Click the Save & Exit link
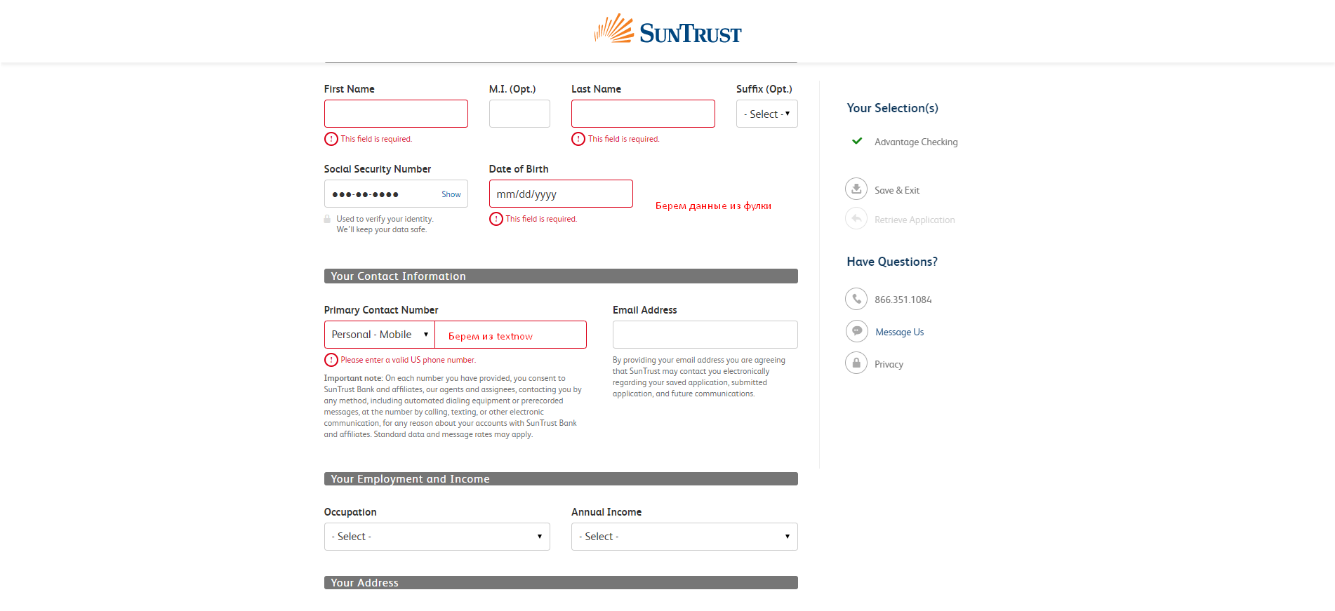1335x611 pixels. 897,190
